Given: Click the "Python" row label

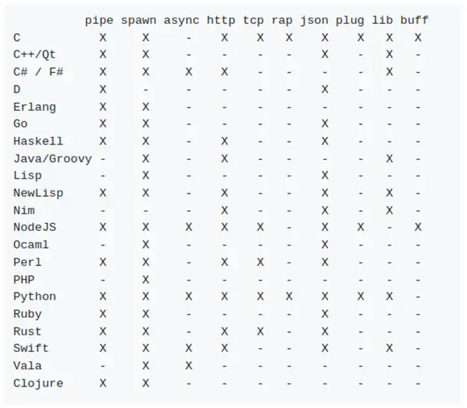Looking at the screenshot, I should click(34, 297).
